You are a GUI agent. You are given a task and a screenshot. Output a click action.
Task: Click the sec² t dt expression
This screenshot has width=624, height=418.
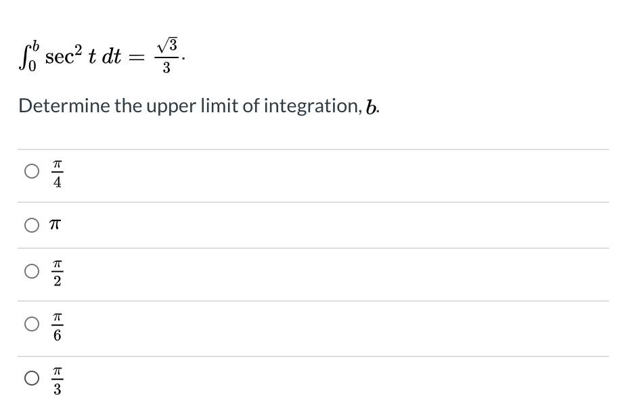click(x=83, y=54)
